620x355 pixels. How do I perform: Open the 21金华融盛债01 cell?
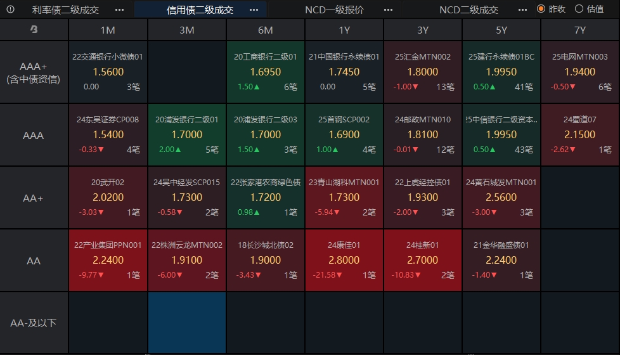pyautogui.click(x=501, y=261)
